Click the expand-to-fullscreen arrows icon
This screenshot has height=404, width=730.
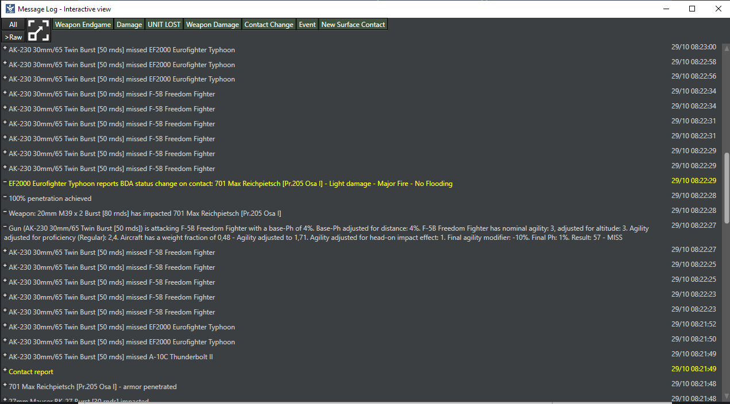tap(38, 30)
